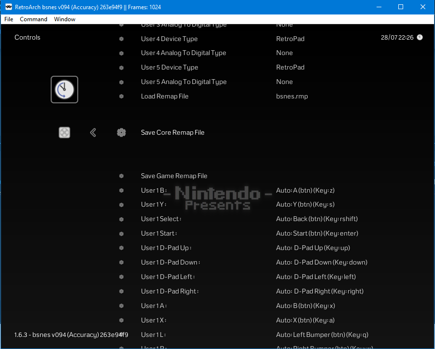
Task: Click the bullet icon for User 1 B
Action: pos(121,190)
